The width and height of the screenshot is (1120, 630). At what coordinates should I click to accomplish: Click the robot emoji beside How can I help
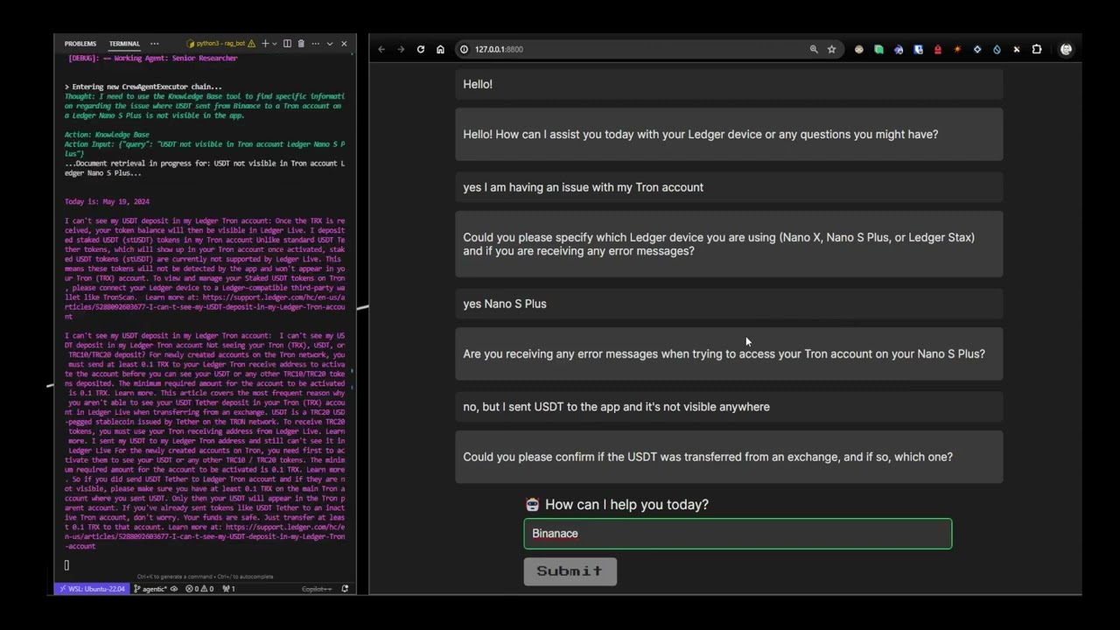coord(532,505)
